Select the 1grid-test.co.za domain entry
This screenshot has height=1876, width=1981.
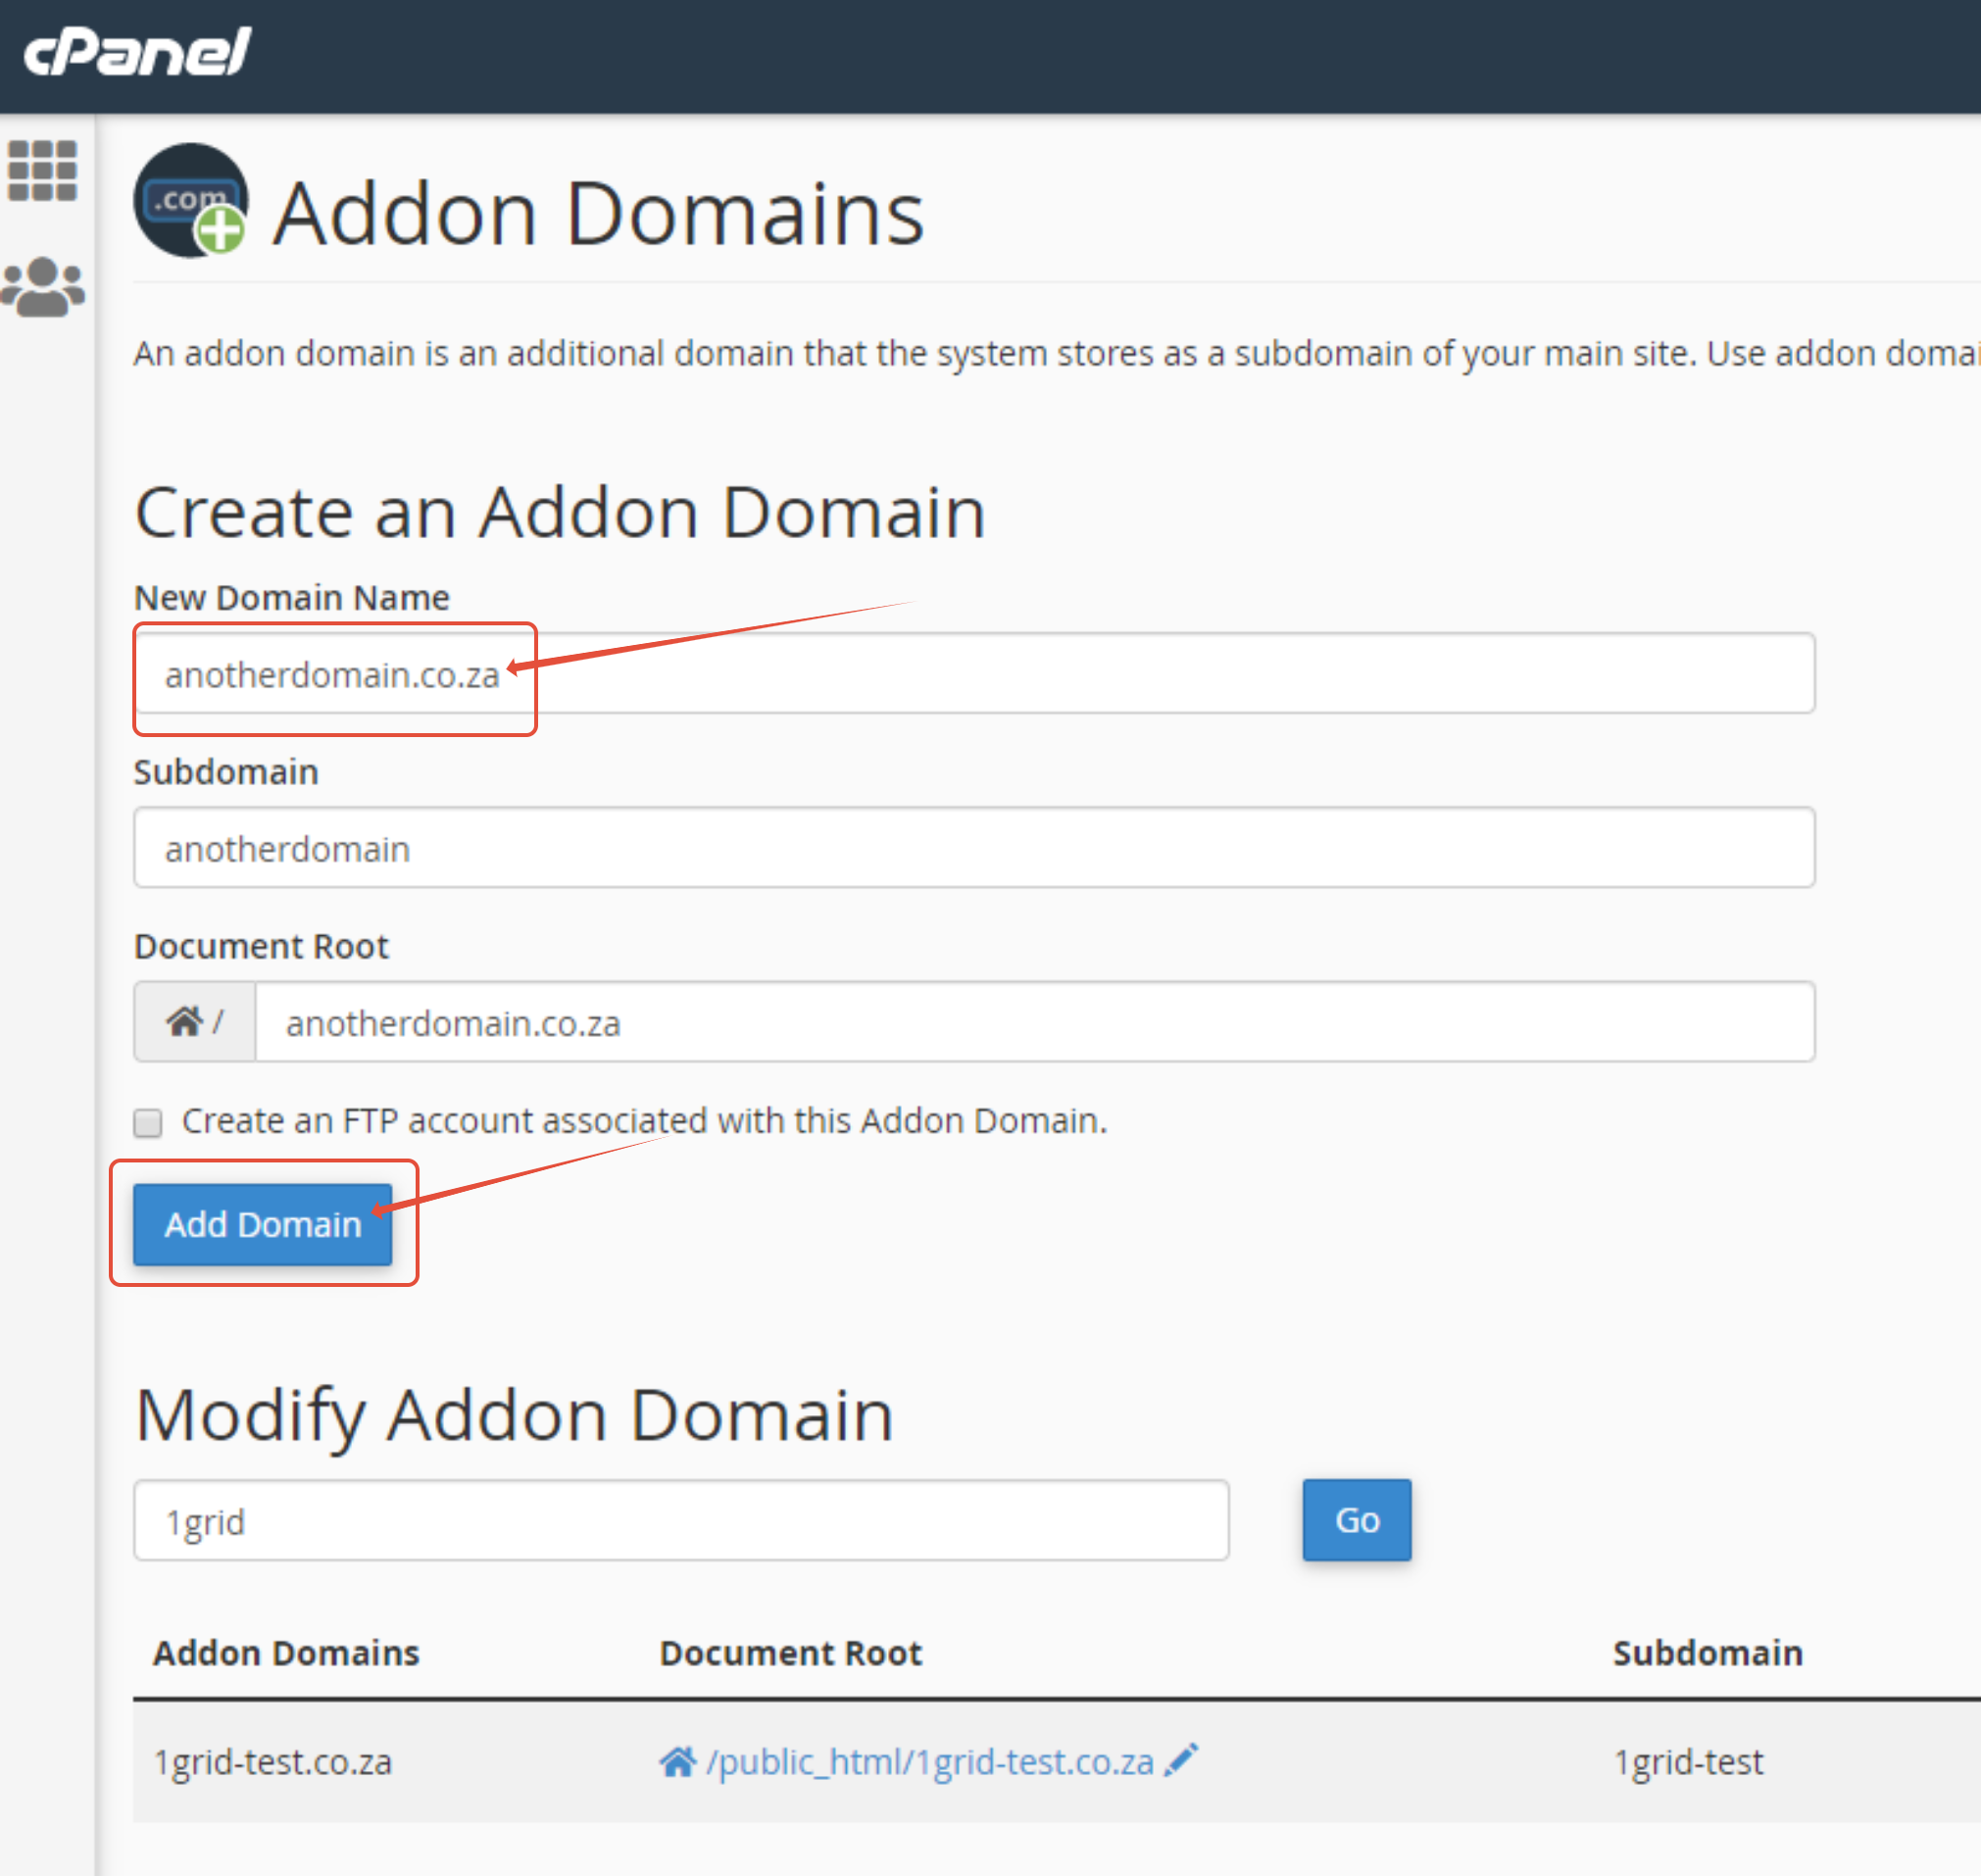tap(272, 1762)
